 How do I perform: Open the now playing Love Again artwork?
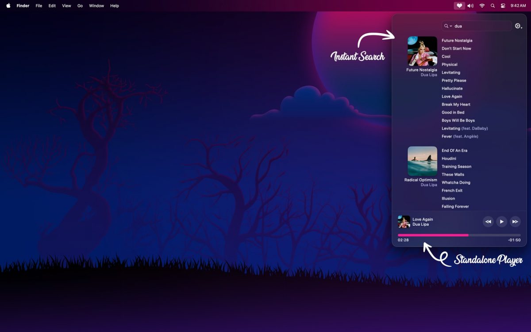pos(404,222)
